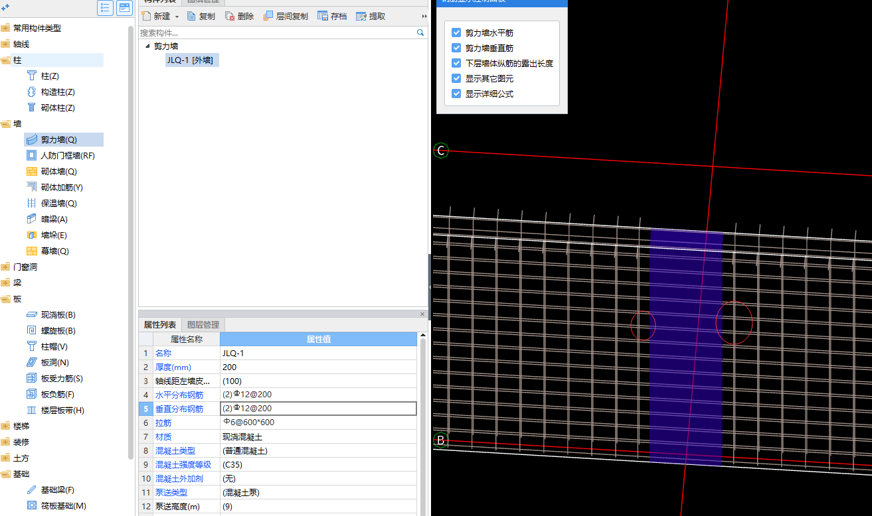The height and width of the screenshot is (516, 872).
Task: Expand the 门窗洞 folder
Action: coord(6,267)
